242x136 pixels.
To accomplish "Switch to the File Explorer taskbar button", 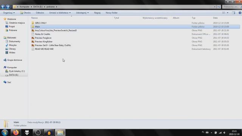I will coord(60,133).
